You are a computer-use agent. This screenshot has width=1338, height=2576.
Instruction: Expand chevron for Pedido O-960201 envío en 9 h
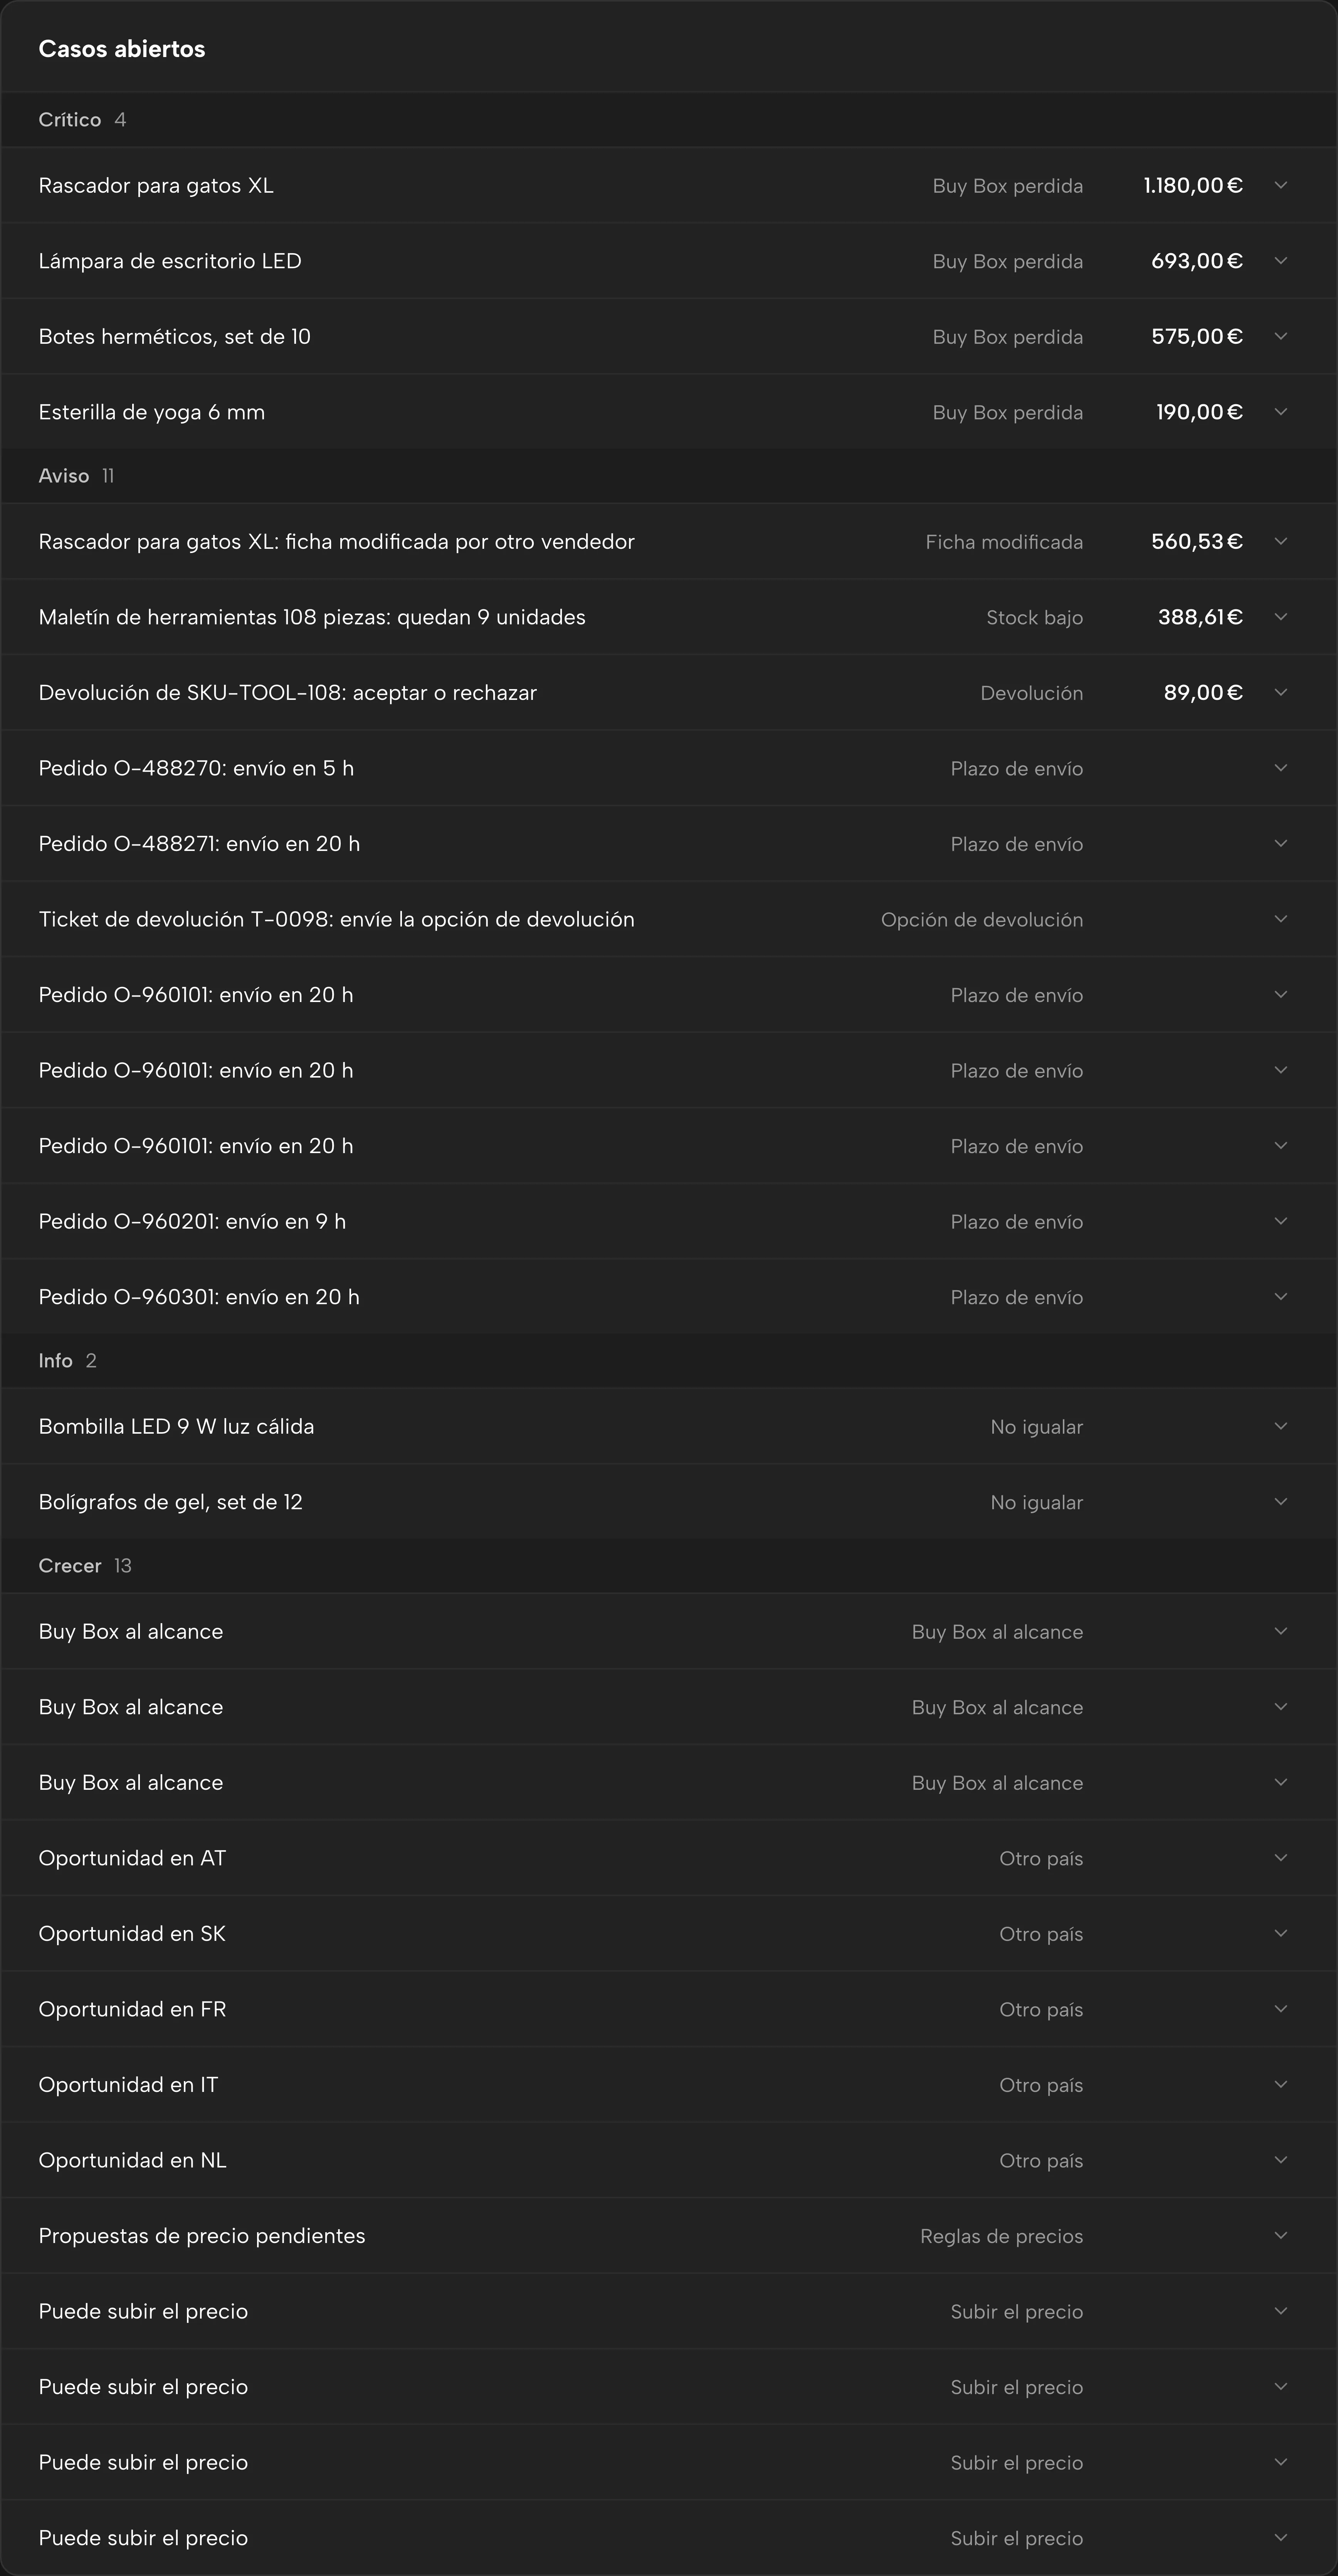pyautogui.click(x=1280, y=1221)
